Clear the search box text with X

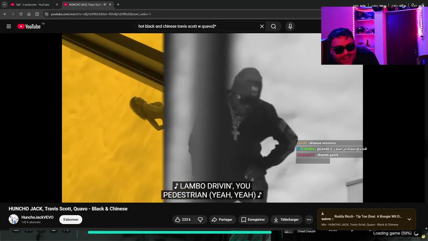point(262,26)
